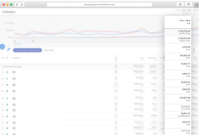Open status dropdown of first campaign row
This screenshot has height=136, width=199.
tap(7, 72)
